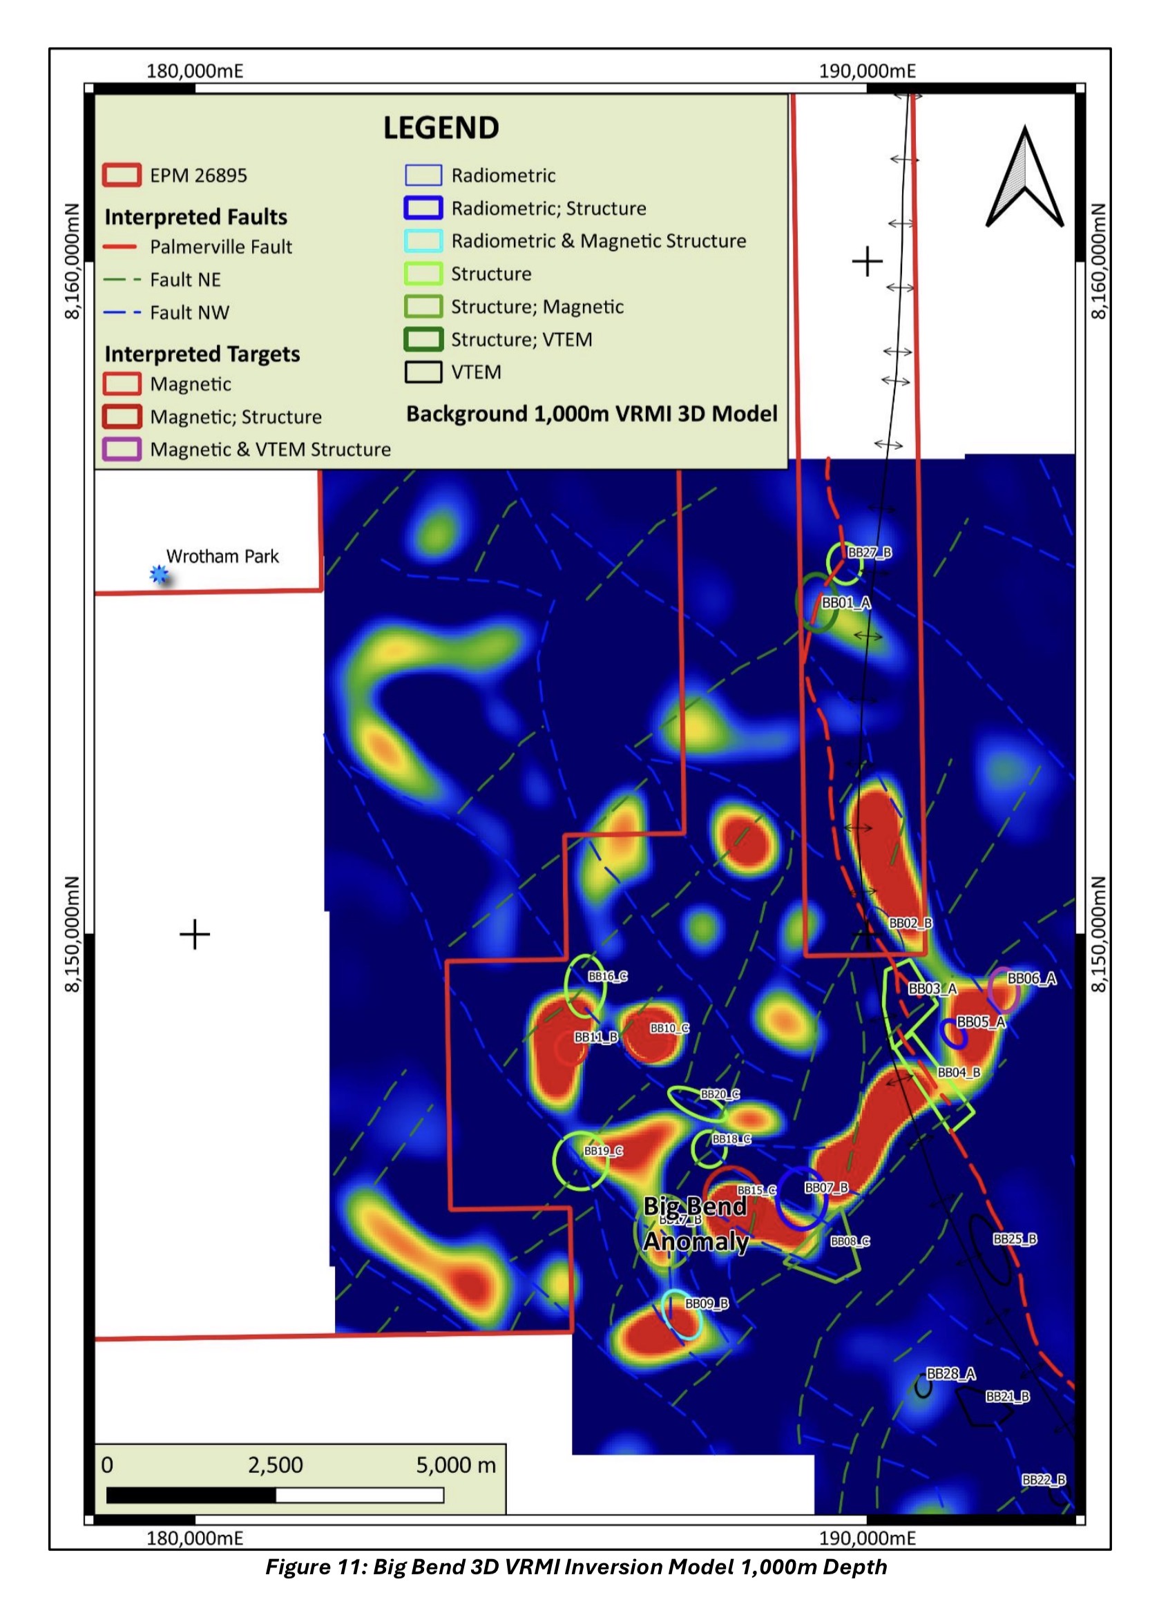Viewport: 1159px width, 1604px height.
Task: Click the Fault NW blue dashed symbol
Action: [x=122, y=313]
